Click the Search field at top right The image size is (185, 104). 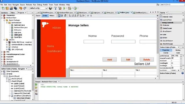[171, 5]
